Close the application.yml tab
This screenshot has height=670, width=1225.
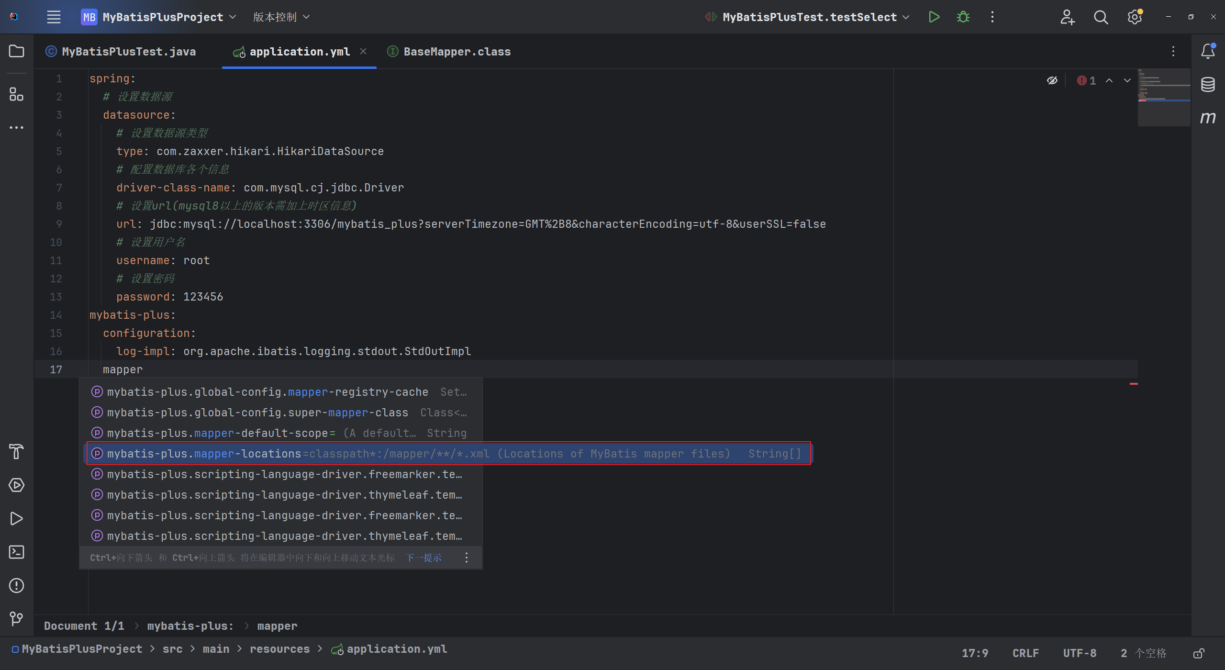coord(363,51)
